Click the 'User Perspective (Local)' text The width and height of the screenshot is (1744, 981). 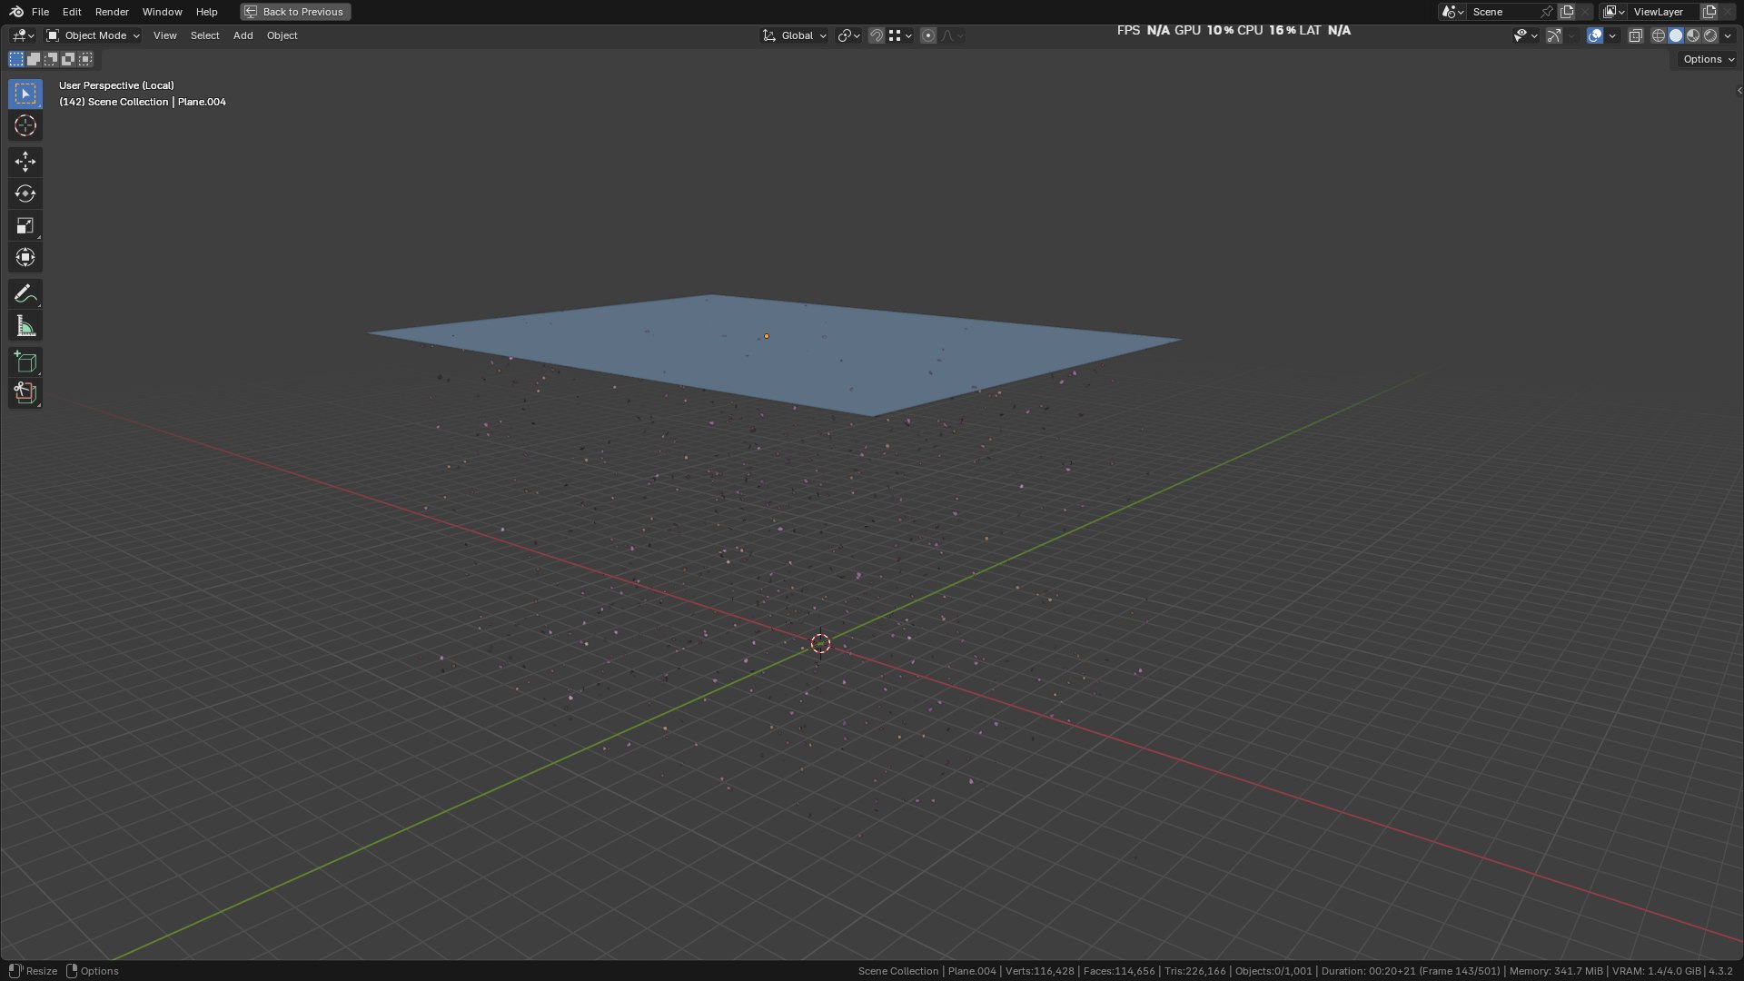[x=116, y=85]
